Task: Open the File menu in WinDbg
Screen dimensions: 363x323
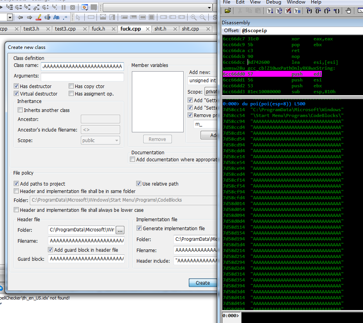Action: point(226,2)
